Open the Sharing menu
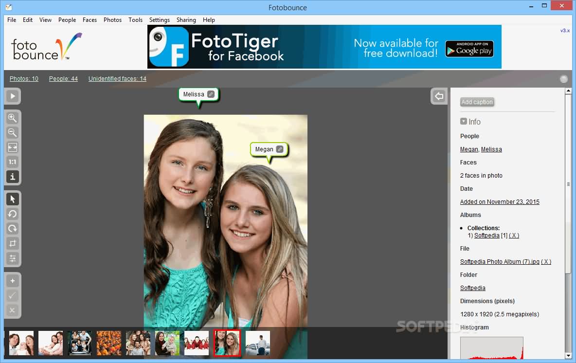Screen dimensions: 576x363 point(186,20)
